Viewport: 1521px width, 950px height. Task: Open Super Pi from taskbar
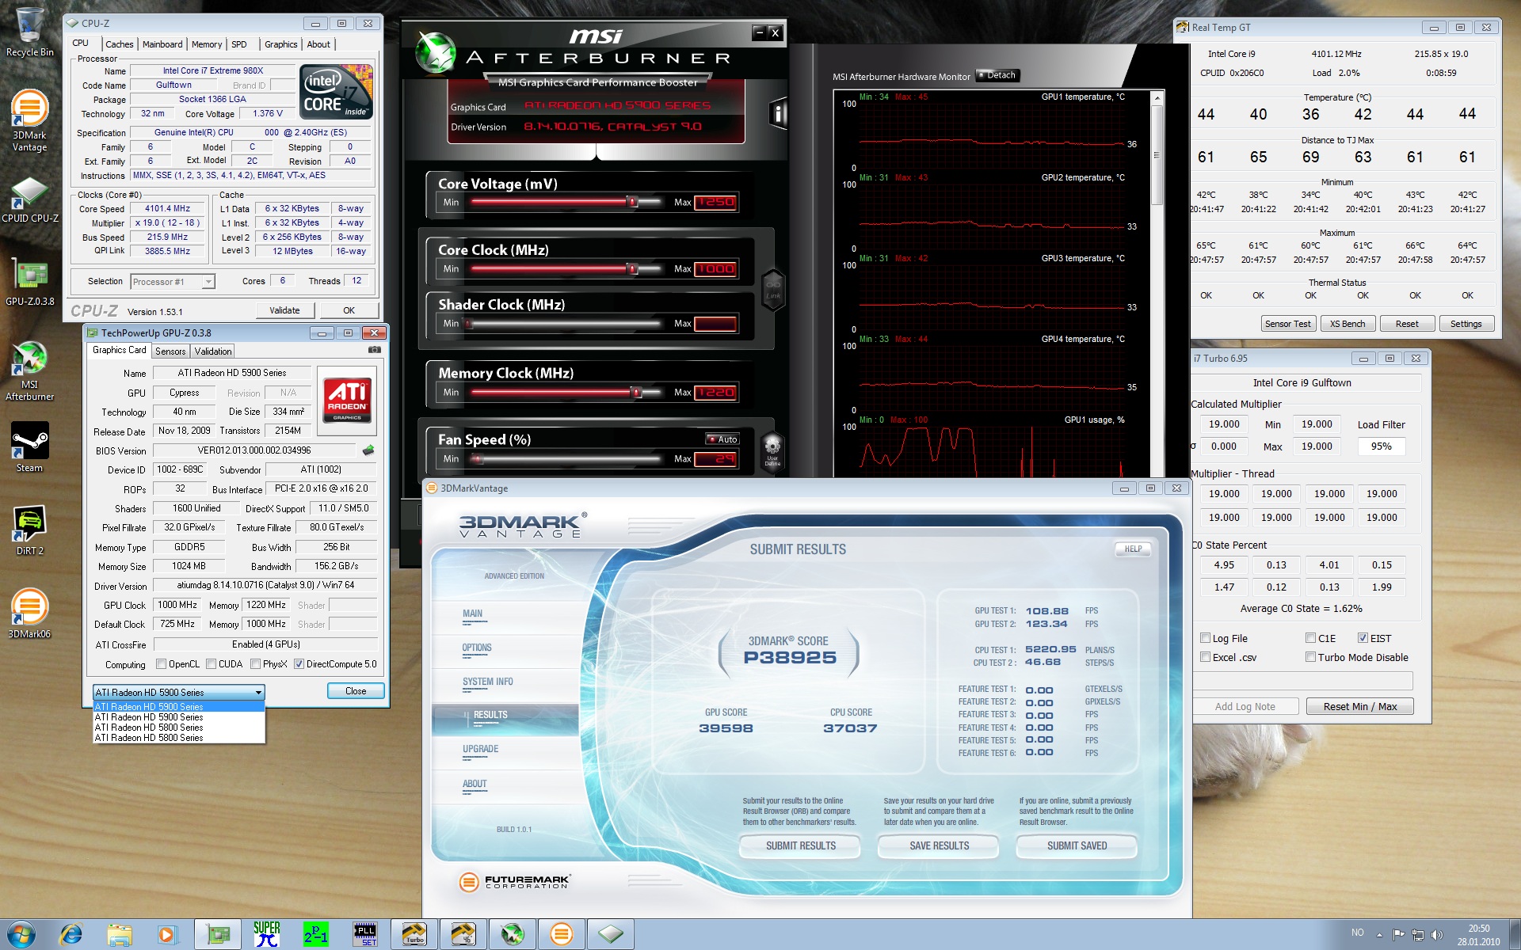267,934
